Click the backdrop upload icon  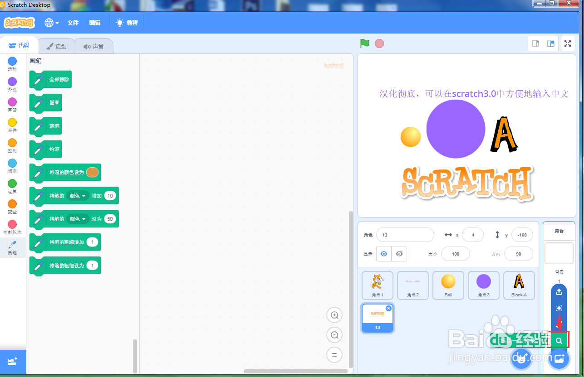(x=559, y=292)
